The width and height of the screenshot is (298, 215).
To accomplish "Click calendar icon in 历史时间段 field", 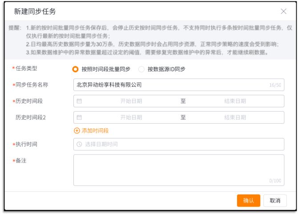I will pos(80,101).
